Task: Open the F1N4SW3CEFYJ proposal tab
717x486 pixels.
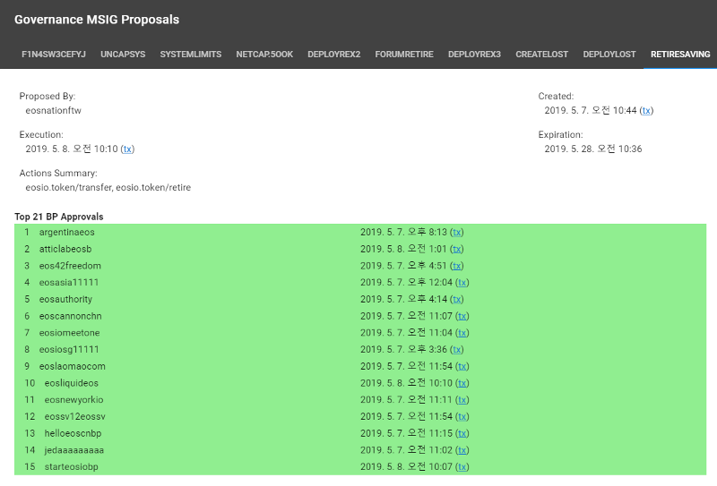Action: coord(54,55)
